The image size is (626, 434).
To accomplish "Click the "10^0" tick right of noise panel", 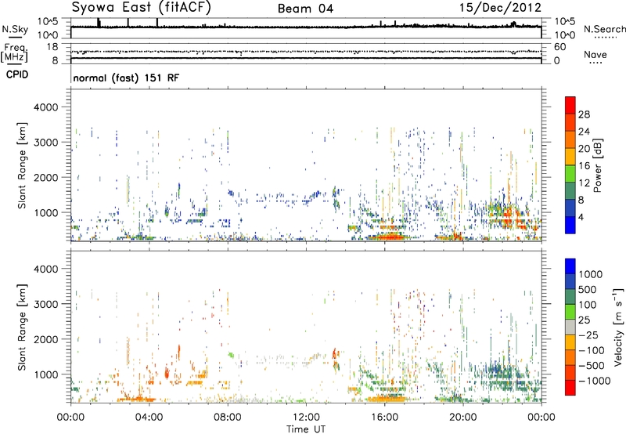I will click(x=564, y=34).
